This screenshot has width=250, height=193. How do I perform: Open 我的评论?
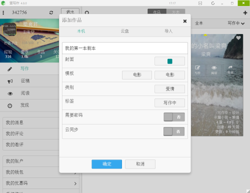[31, 134]
